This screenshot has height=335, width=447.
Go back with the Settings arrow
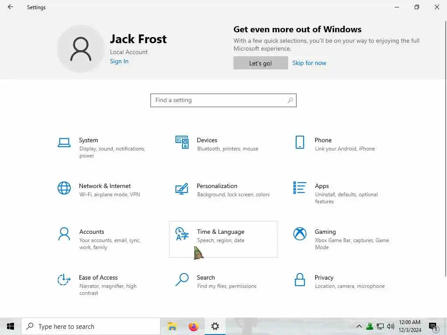click(10, 7)
